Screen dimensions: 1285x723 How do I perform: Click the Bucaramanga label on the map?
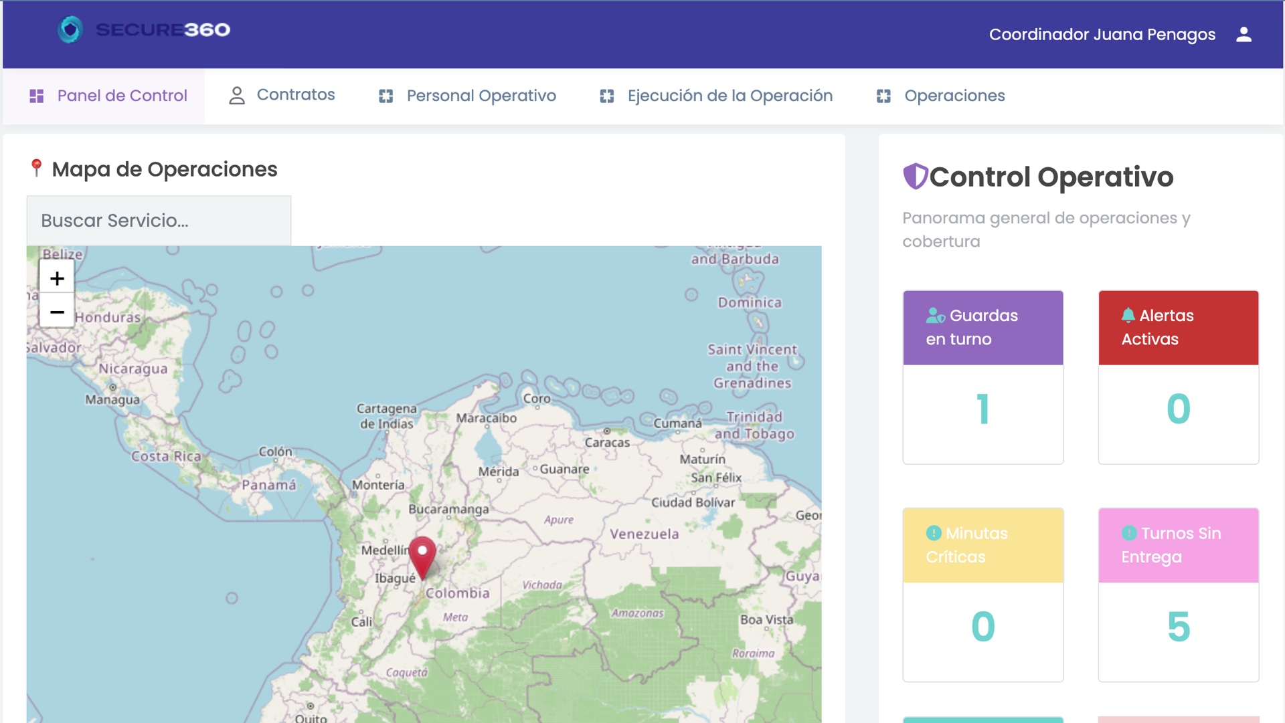click(x=448, y=509)
